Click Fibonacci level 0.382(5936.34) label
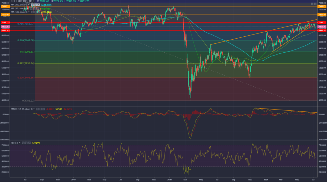Image resolution: width=327 pixels, height=182 pixels. 26,63
